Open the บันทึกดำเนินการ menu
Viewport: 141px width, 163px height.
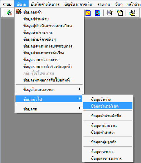pos(45,4)
